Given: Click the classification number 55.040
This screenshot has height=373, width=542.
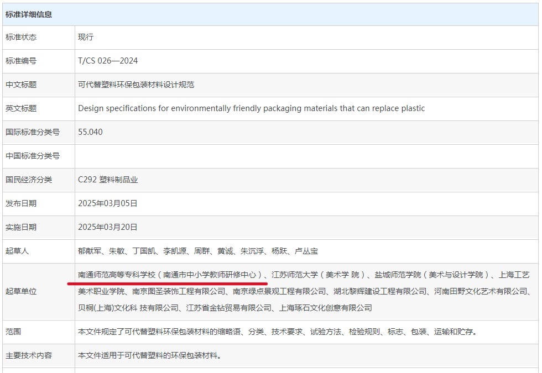Looking at the screenshot, I should (x=90, y=132).
